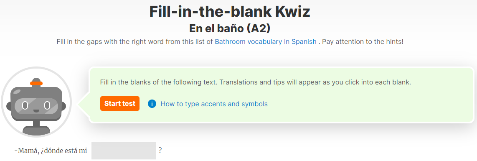Click the gray robot mascot avatar
The width and height of the screenshot is (477, 161).
coord(36,102)
